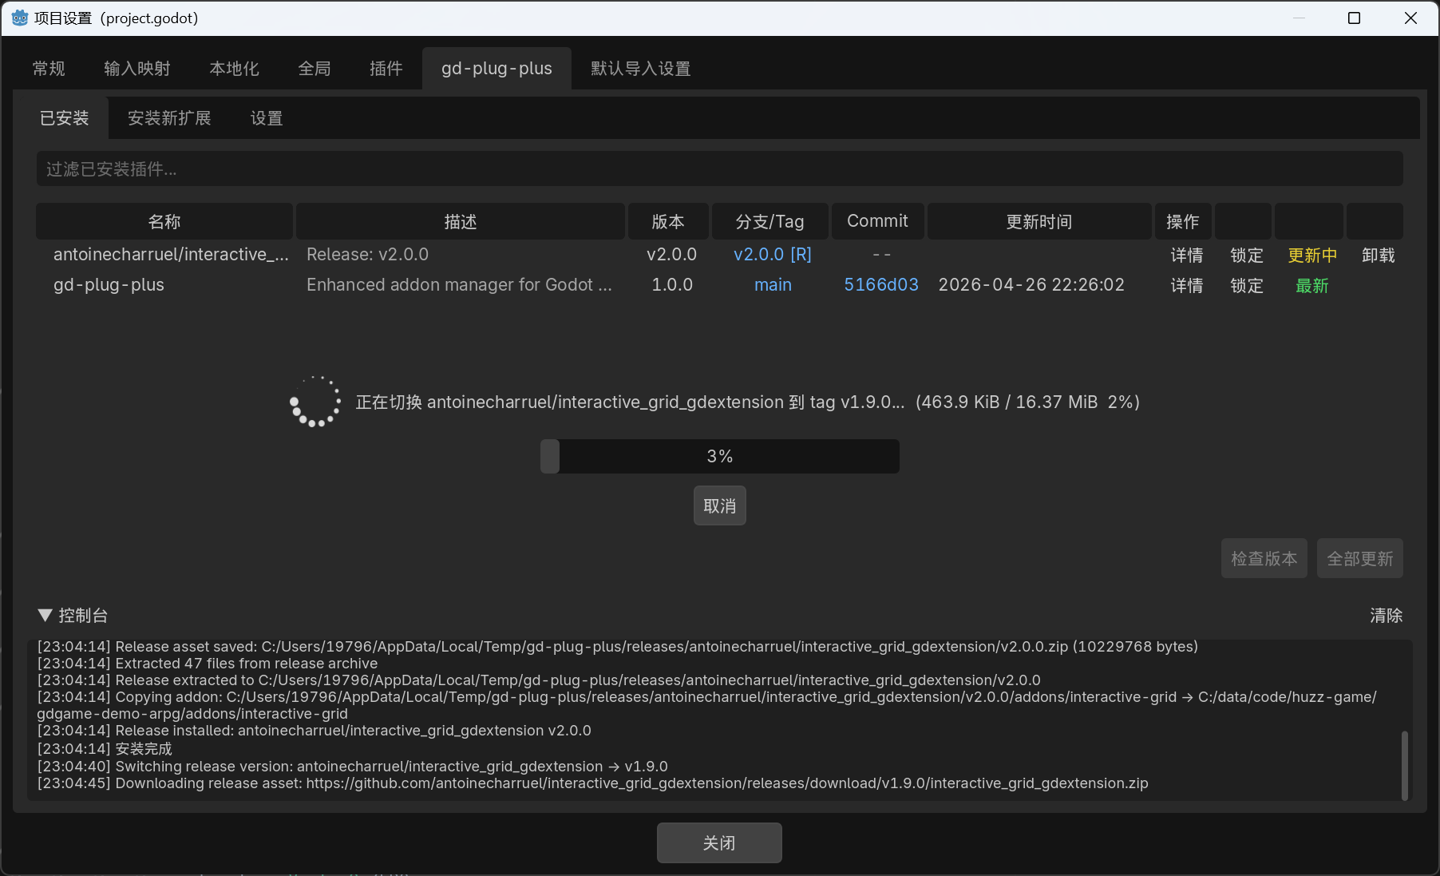Select the gd-plug-plus row name
Screen dimensions: 1440x876
(x=109, y=285)
